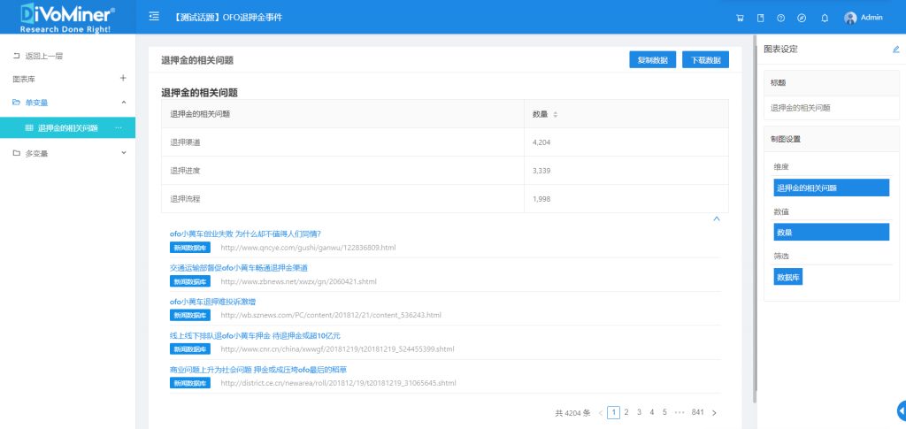Screen dimensions: 906x429
Task: Jump ahead using pagination ellipsis
Action: (679, 412)
